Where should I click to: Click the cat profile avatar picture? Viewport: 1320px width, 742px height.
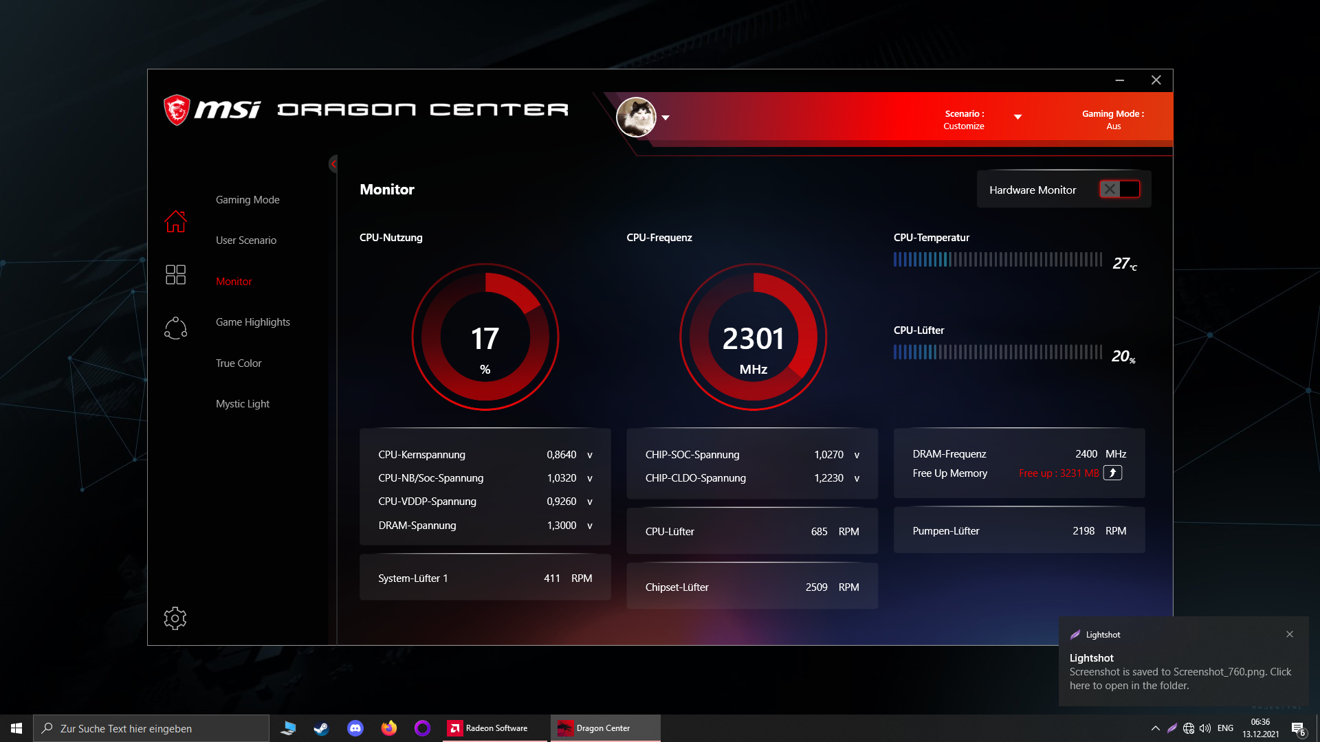(636, 117)
